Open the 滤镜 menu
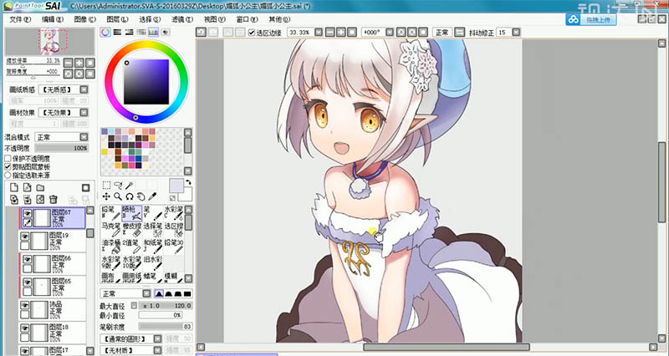The height and width of the screenshot is (356, 669). click(182, 19)
